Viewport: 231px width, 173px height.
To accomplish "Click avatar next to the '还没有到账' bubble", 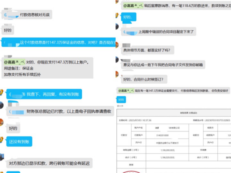I will tap(2, 140).
